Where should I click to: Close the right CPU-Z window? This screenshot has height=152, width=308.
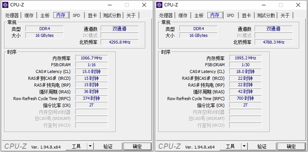click(298, 5)
